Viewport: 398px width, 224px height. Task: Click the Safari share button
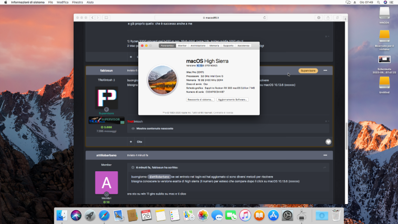[x=328, y=17]
